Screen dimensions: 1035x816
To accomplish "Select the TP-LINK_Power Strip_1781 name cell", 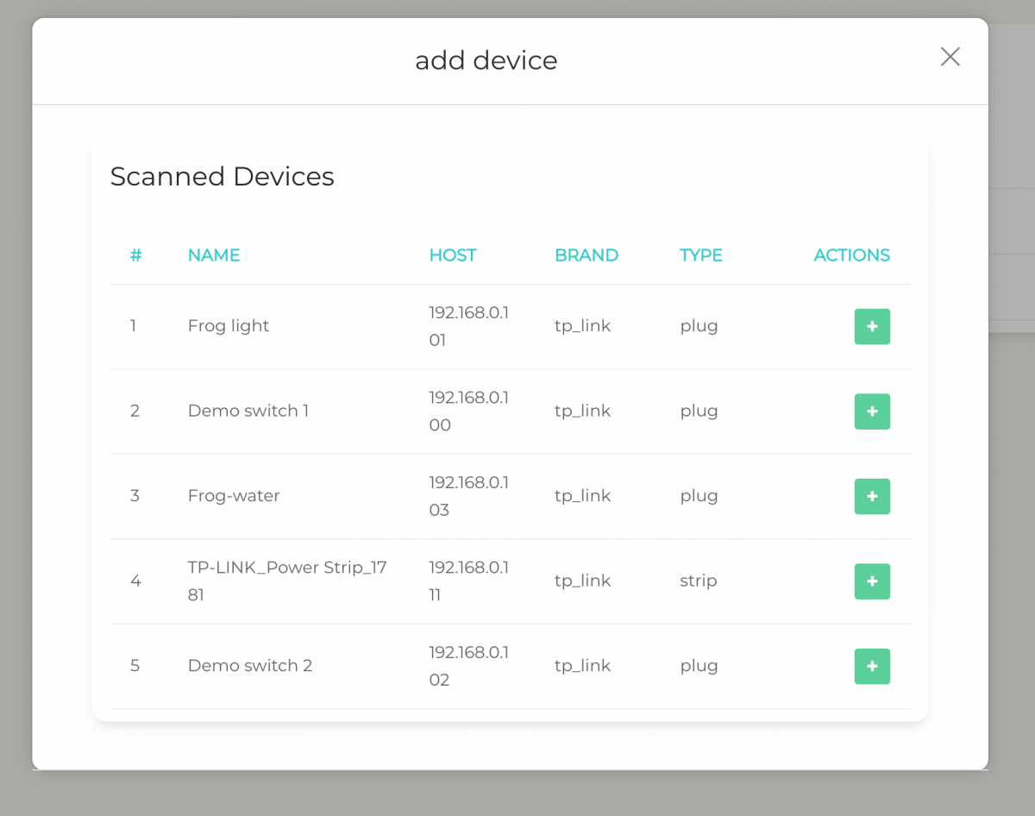I will pos(287,581).
